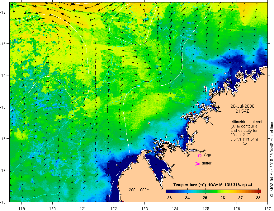The image size is (274, 211).
Task: Click latitude axis label -17
Action: click(3, 170)
